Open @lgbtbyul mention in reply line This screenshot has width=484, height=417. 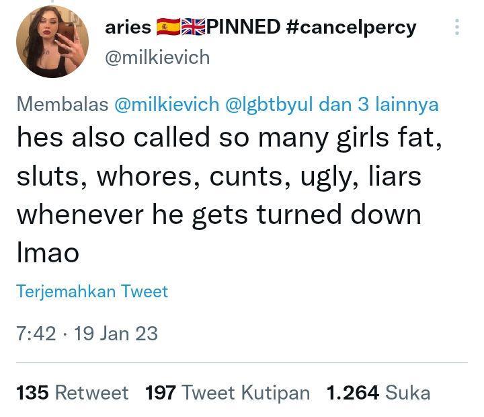(x=269, y=105)
